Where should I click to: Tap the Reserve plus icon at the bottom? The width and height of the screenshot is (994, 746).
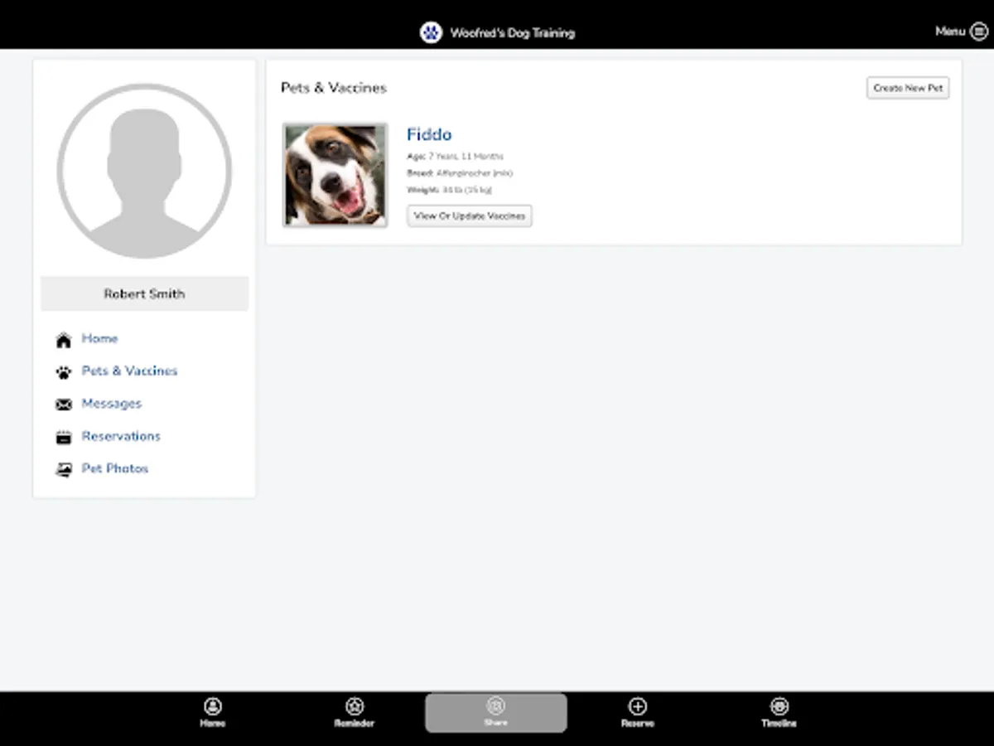click(x=637, y=706)
